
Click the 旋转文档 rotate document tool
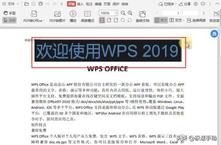(143, 16)
